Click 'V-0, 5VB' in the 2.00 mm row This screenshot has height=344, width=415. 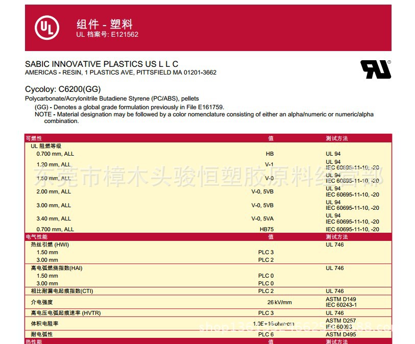(262, 191)
